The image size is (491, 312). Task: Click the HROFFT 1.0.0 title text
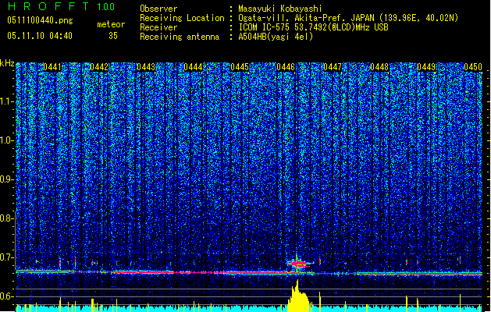click(62, 6)
